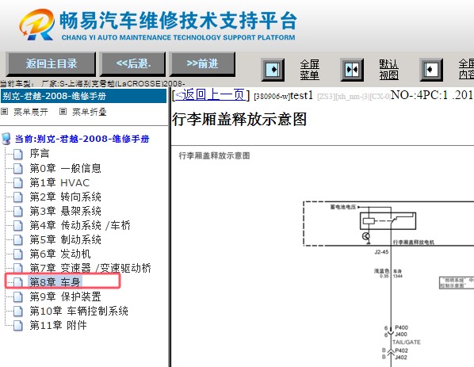Click the 照明系统 reference box in diagram

(457, 283)
